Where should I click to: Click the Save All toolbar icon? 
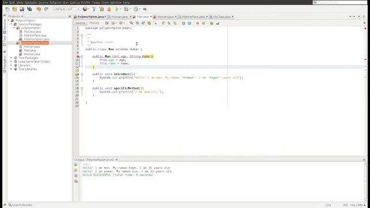[29, 9]
